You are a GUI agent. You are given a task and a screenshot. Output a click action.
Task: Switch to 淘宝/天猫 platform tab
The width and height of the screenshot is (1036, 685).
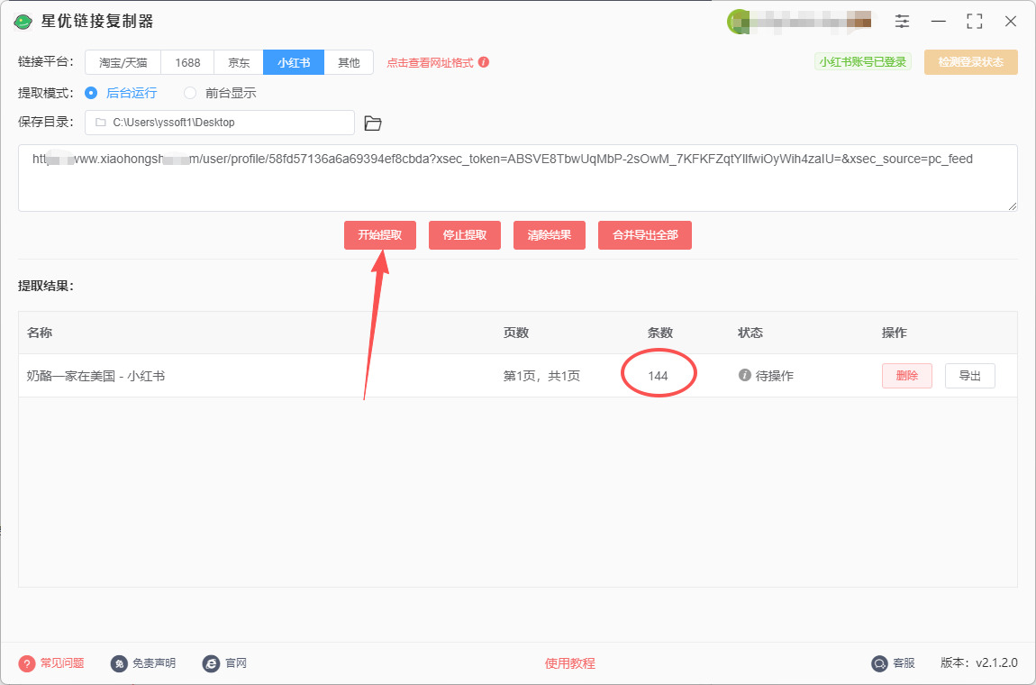(x=123, y=63)
